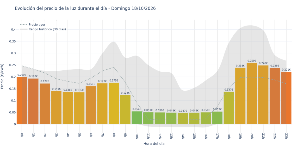
Task: Click the 18h bar showing 0.137€
Action: coord(229,108)
